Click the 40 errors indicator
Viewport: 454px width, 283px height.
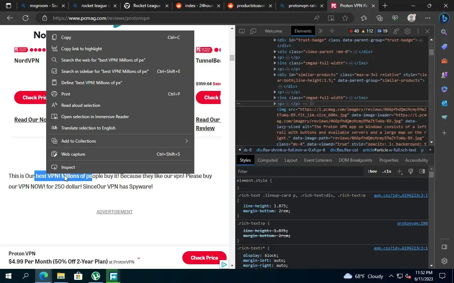[354, 31]
